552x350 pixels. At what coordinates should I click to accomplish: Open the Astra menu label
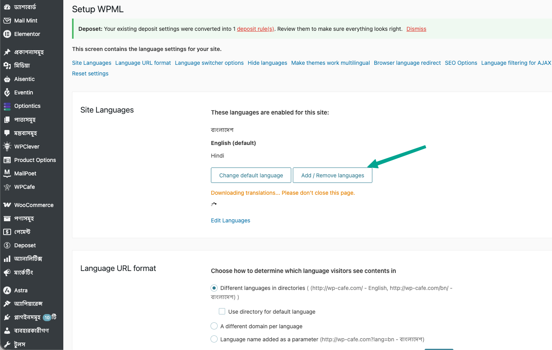pyautogui.click(x=21, y=290)
